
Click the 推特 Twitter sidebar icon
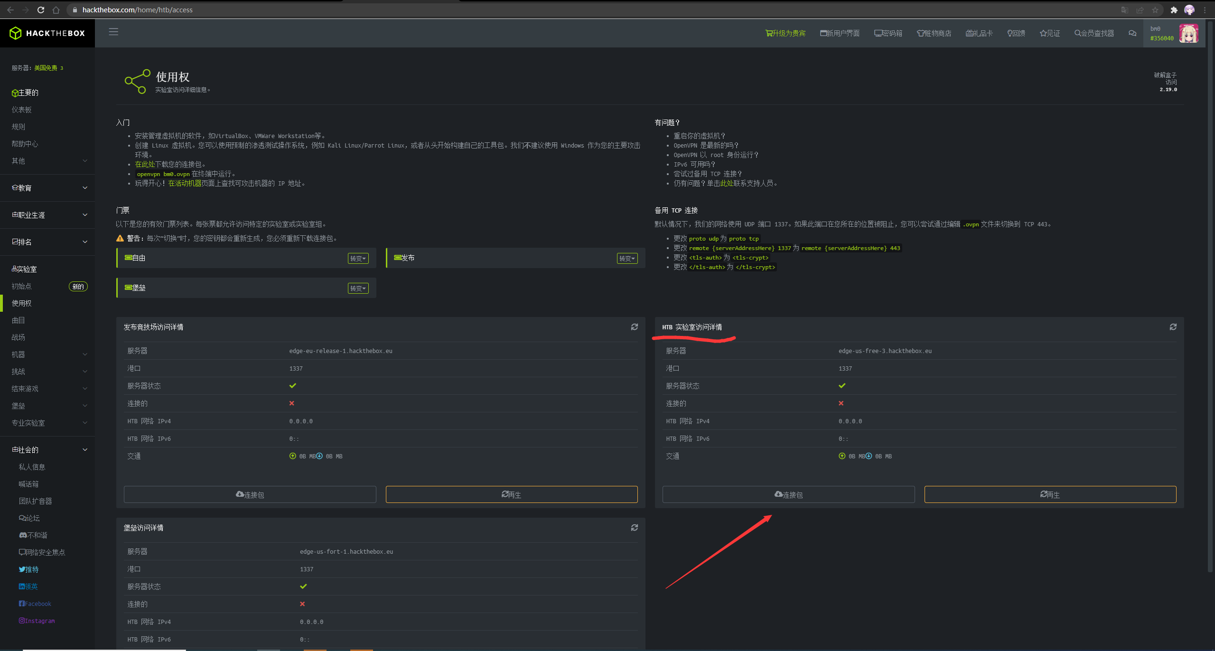pos(22,569)
